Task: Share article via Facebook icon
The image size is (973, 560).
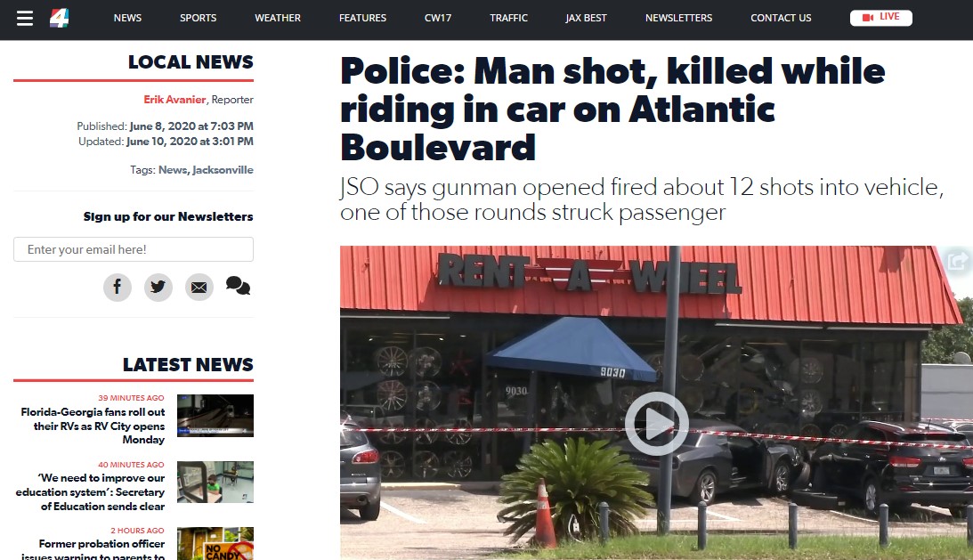Action: (118, 287)
